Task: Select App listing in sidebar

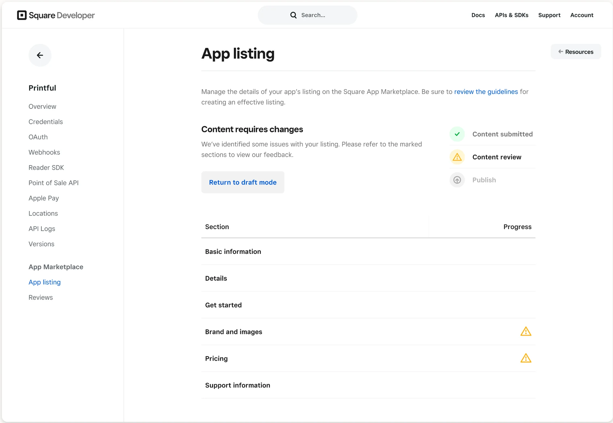Action: click(45, 282)
